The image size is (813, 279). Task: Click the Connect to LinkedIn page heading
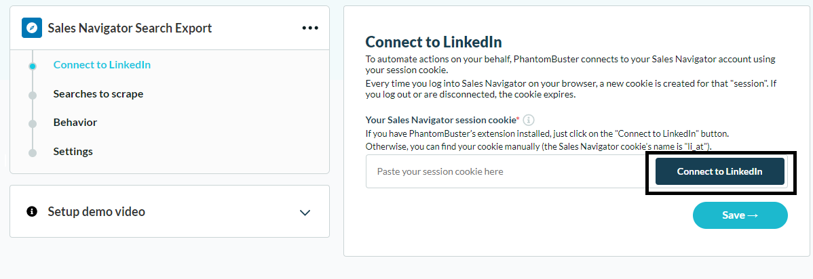(x=434, y=42)
